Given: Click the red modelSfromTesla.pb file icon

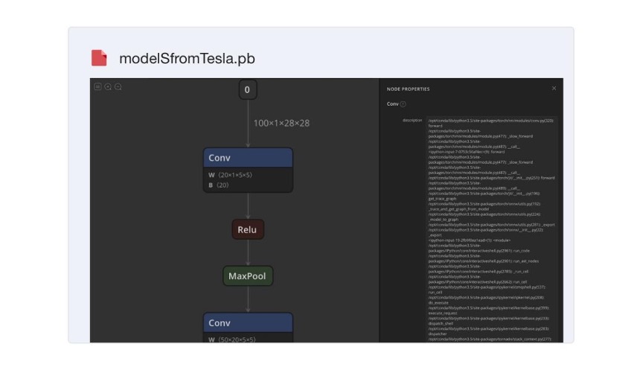Looking at the screenshot, I should point(99,58).
